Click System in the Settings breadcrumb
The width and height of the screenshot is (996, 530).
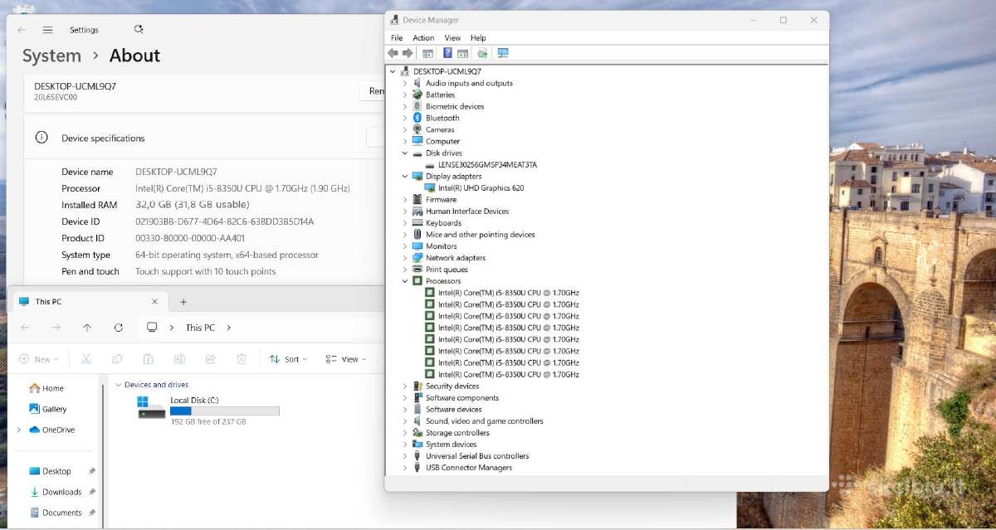tap(51, 56)
